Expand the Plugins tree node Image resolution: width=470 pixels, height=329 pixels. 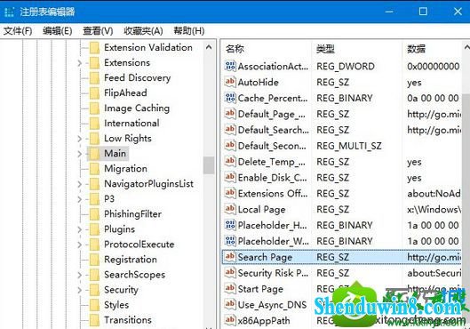click(x=79, y=229)
